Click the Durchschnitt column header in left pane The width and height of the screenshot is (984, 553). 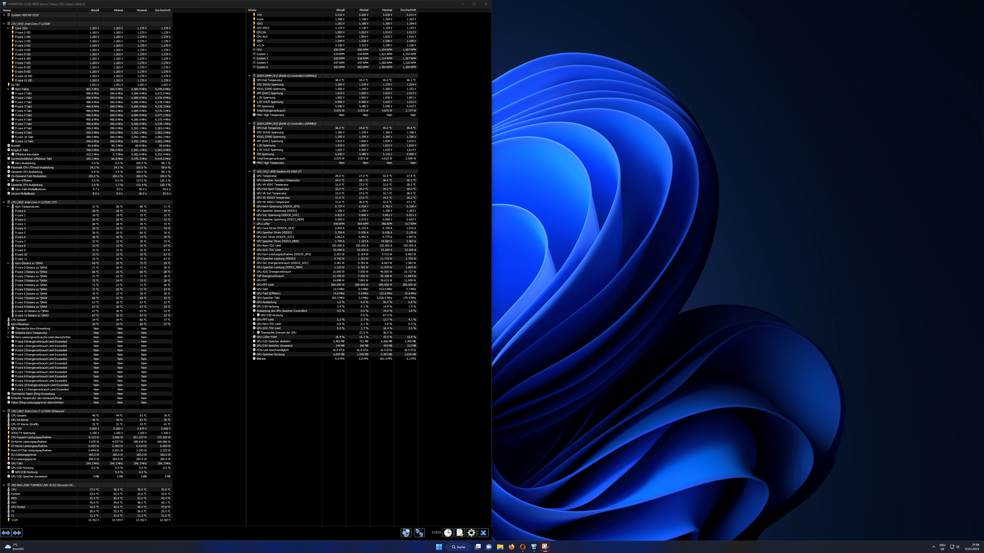pyautogui.click(x=160, y=10)
